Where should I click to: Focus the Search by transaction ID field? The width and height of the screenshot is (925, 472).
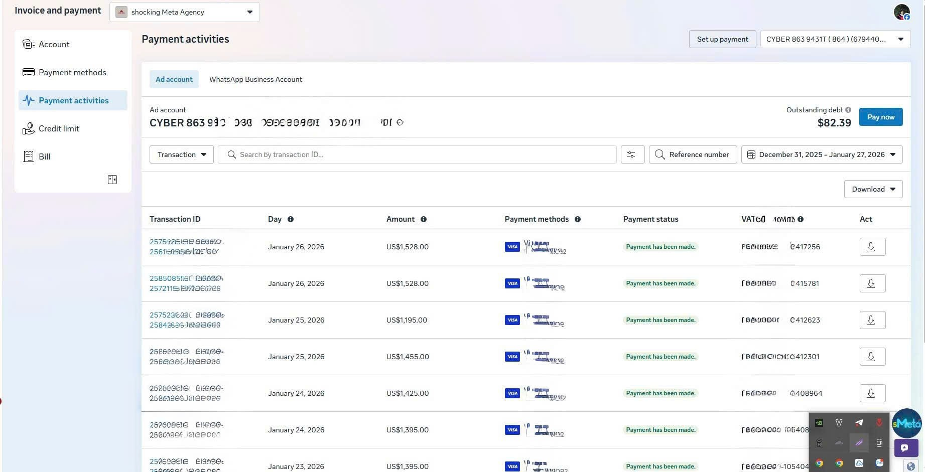pyautogui.click(x=417, y=154)
